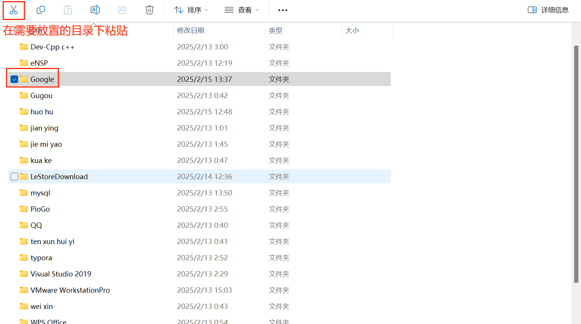Toggle the 详细信息 details pane

[x=548, y=10]
